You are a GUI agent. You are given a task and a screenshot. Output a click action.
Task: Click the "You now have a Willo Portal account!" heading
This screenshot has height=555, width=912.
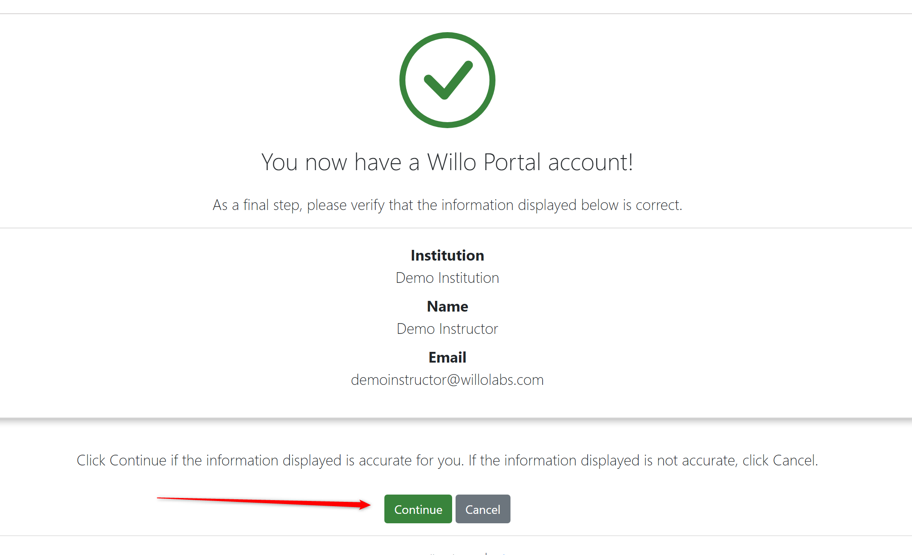click(x=447, y=162)
